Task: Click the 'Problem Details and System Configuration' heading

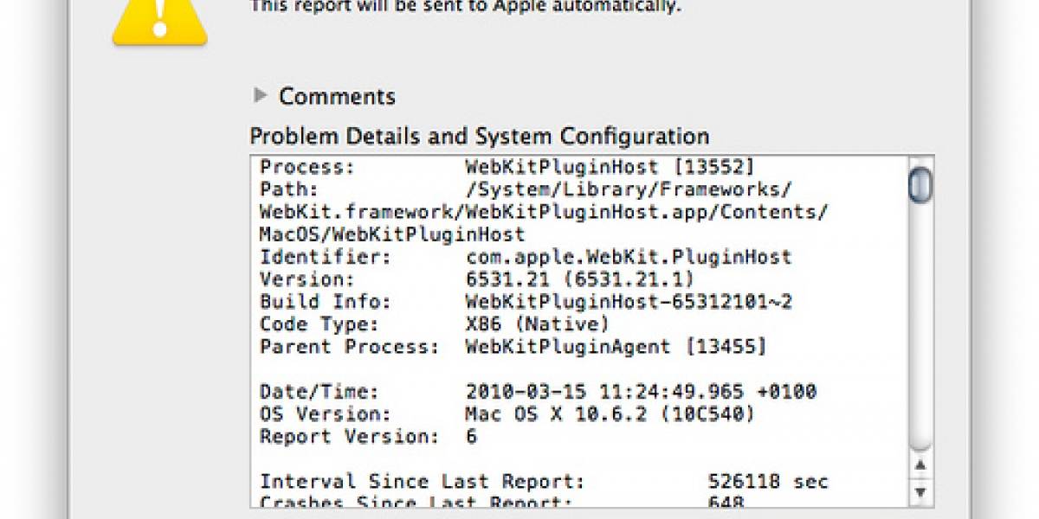Action: point(480,137)
